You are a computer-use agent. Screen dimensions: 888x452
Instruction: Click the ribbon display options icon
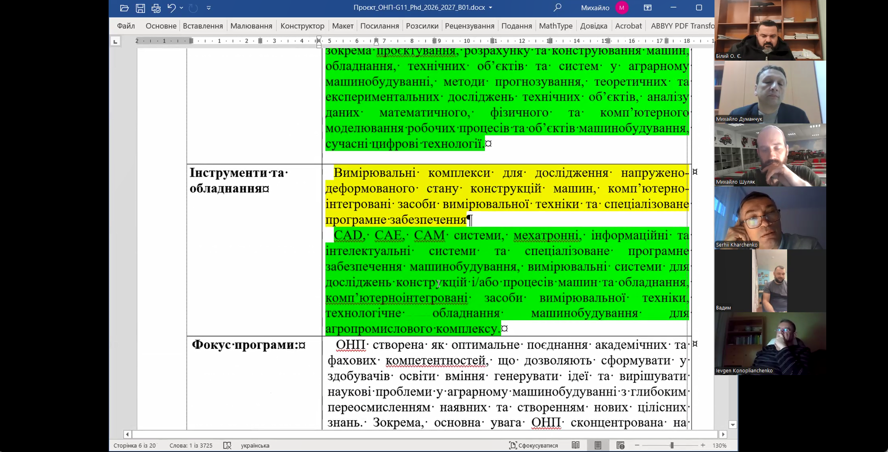pyautogui.click(x=648, y=8)
